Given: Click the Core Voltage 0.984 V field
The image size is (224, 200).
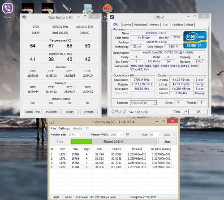Looking at the screenshot, I should pos(173,47).
